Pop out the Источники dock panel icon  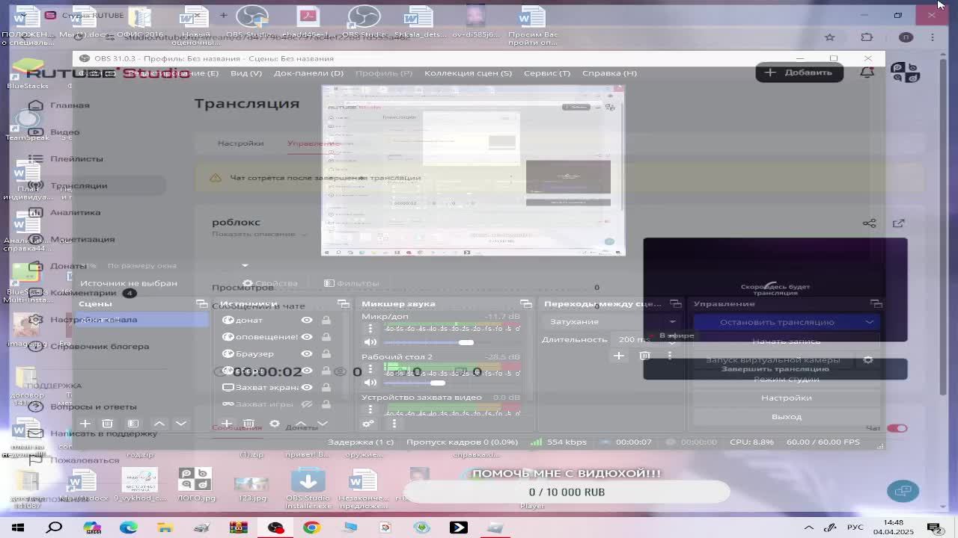coord(343,303)
